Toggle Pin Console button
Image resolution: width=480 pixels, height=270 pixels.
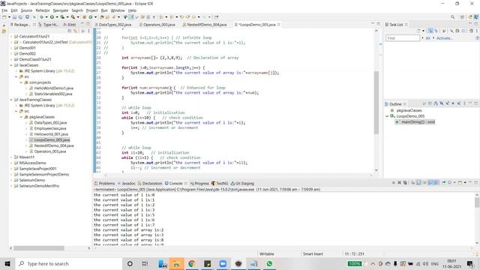pos(443,183)
